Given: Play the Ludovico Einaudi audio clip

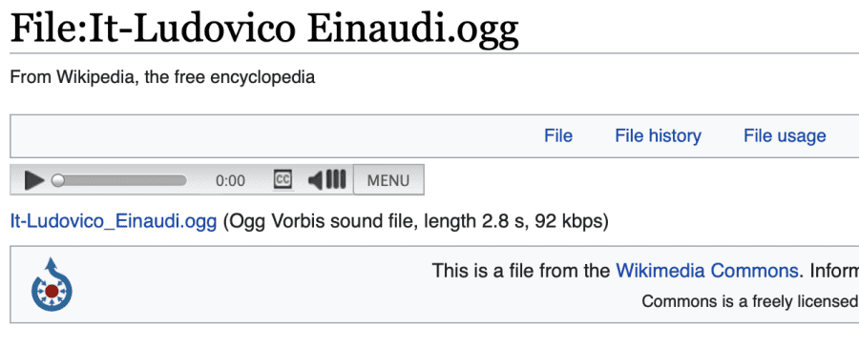Looking at the screenshot, I should tap(34, 180).
